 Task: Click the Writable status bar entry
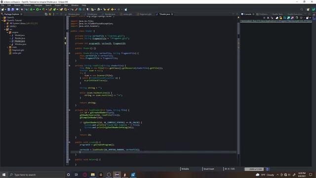(x=185, y=169)
